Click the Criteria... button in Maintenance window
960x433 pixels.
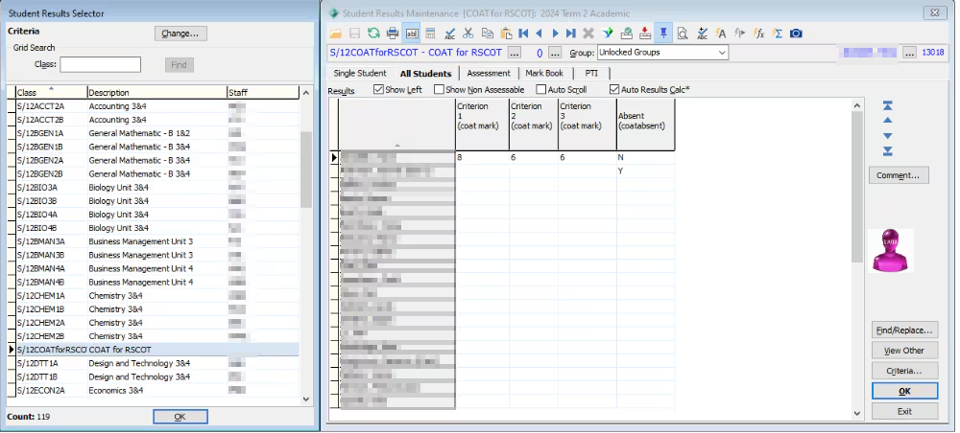[x=905, y=371]
